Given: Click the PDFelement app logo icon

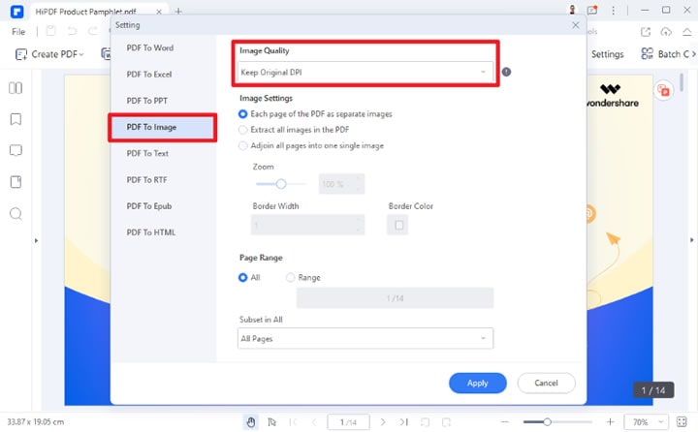Looking at the screenshot, I should 16,11.
